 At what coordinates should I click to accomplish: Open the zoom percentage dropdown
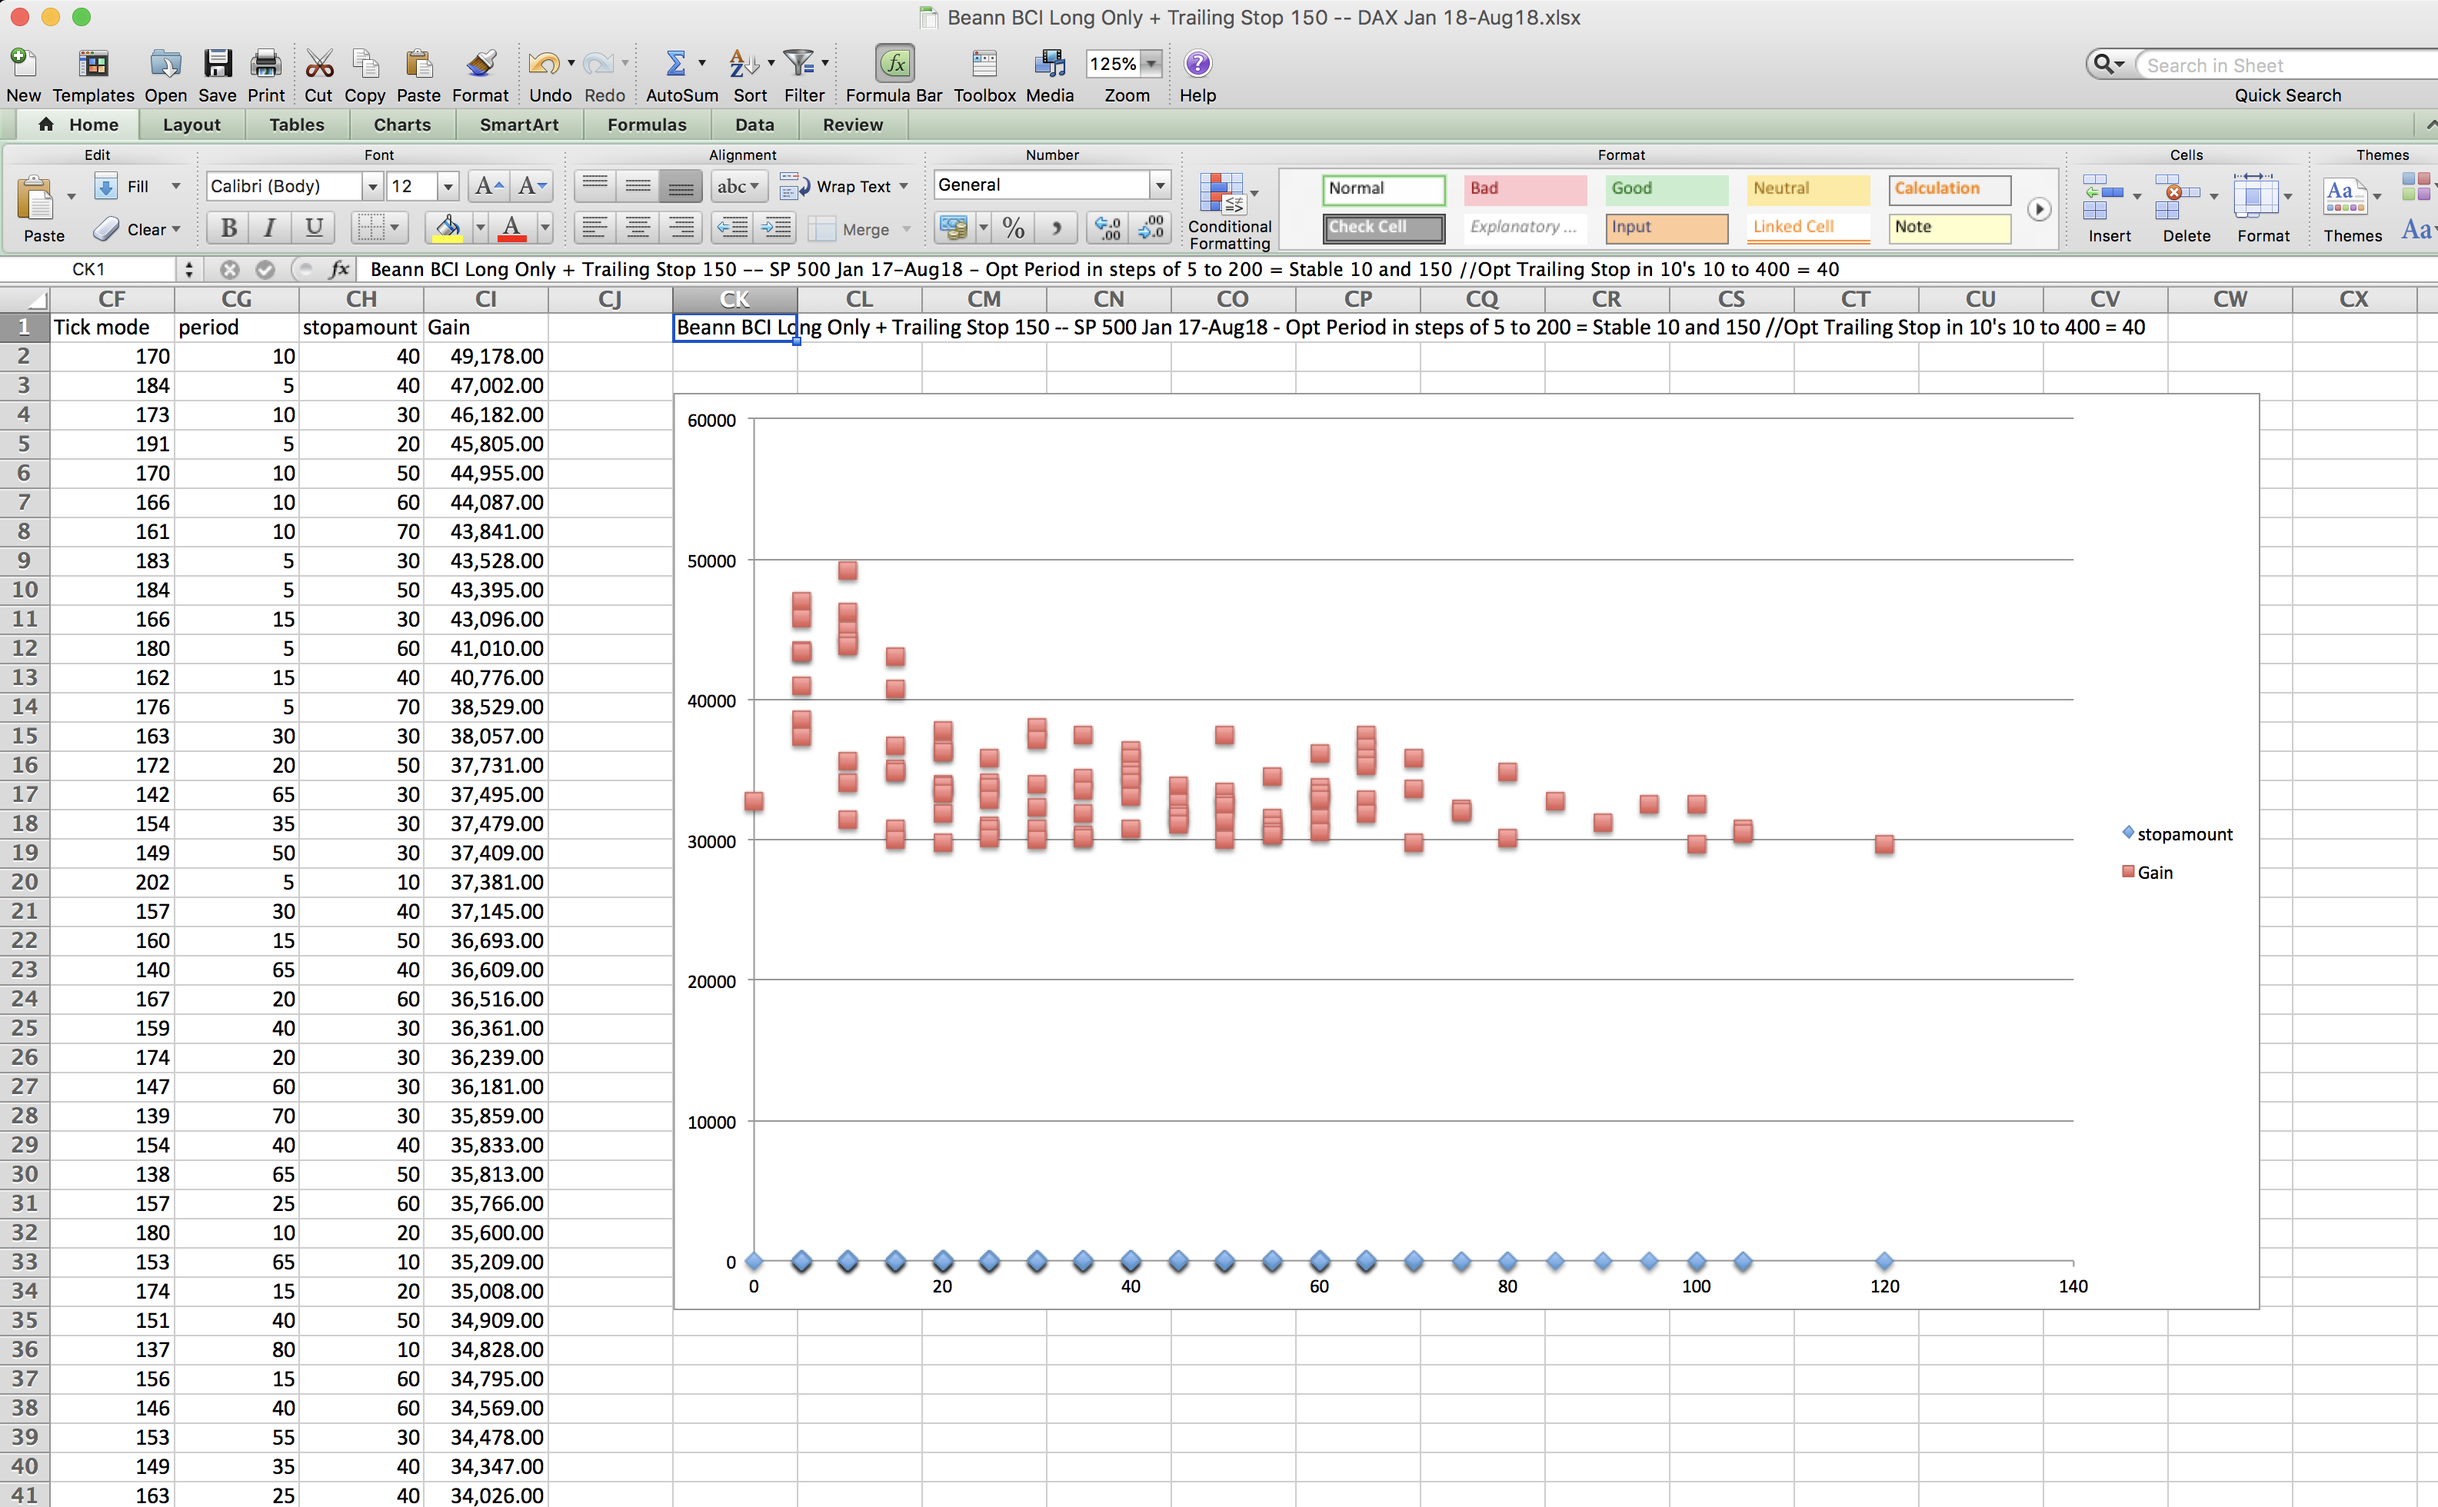point(1151,64)
